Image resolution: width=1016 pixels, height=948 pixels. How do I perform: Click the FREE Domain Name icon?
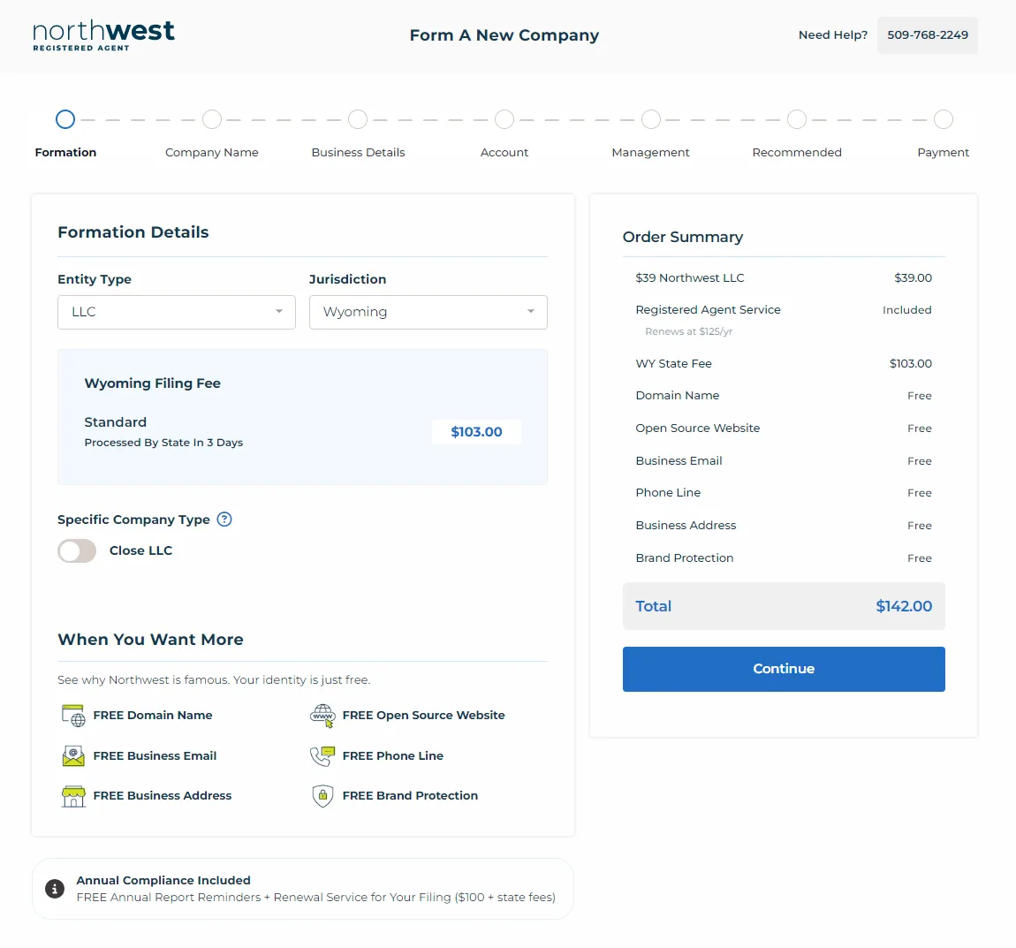click(73, 716)
